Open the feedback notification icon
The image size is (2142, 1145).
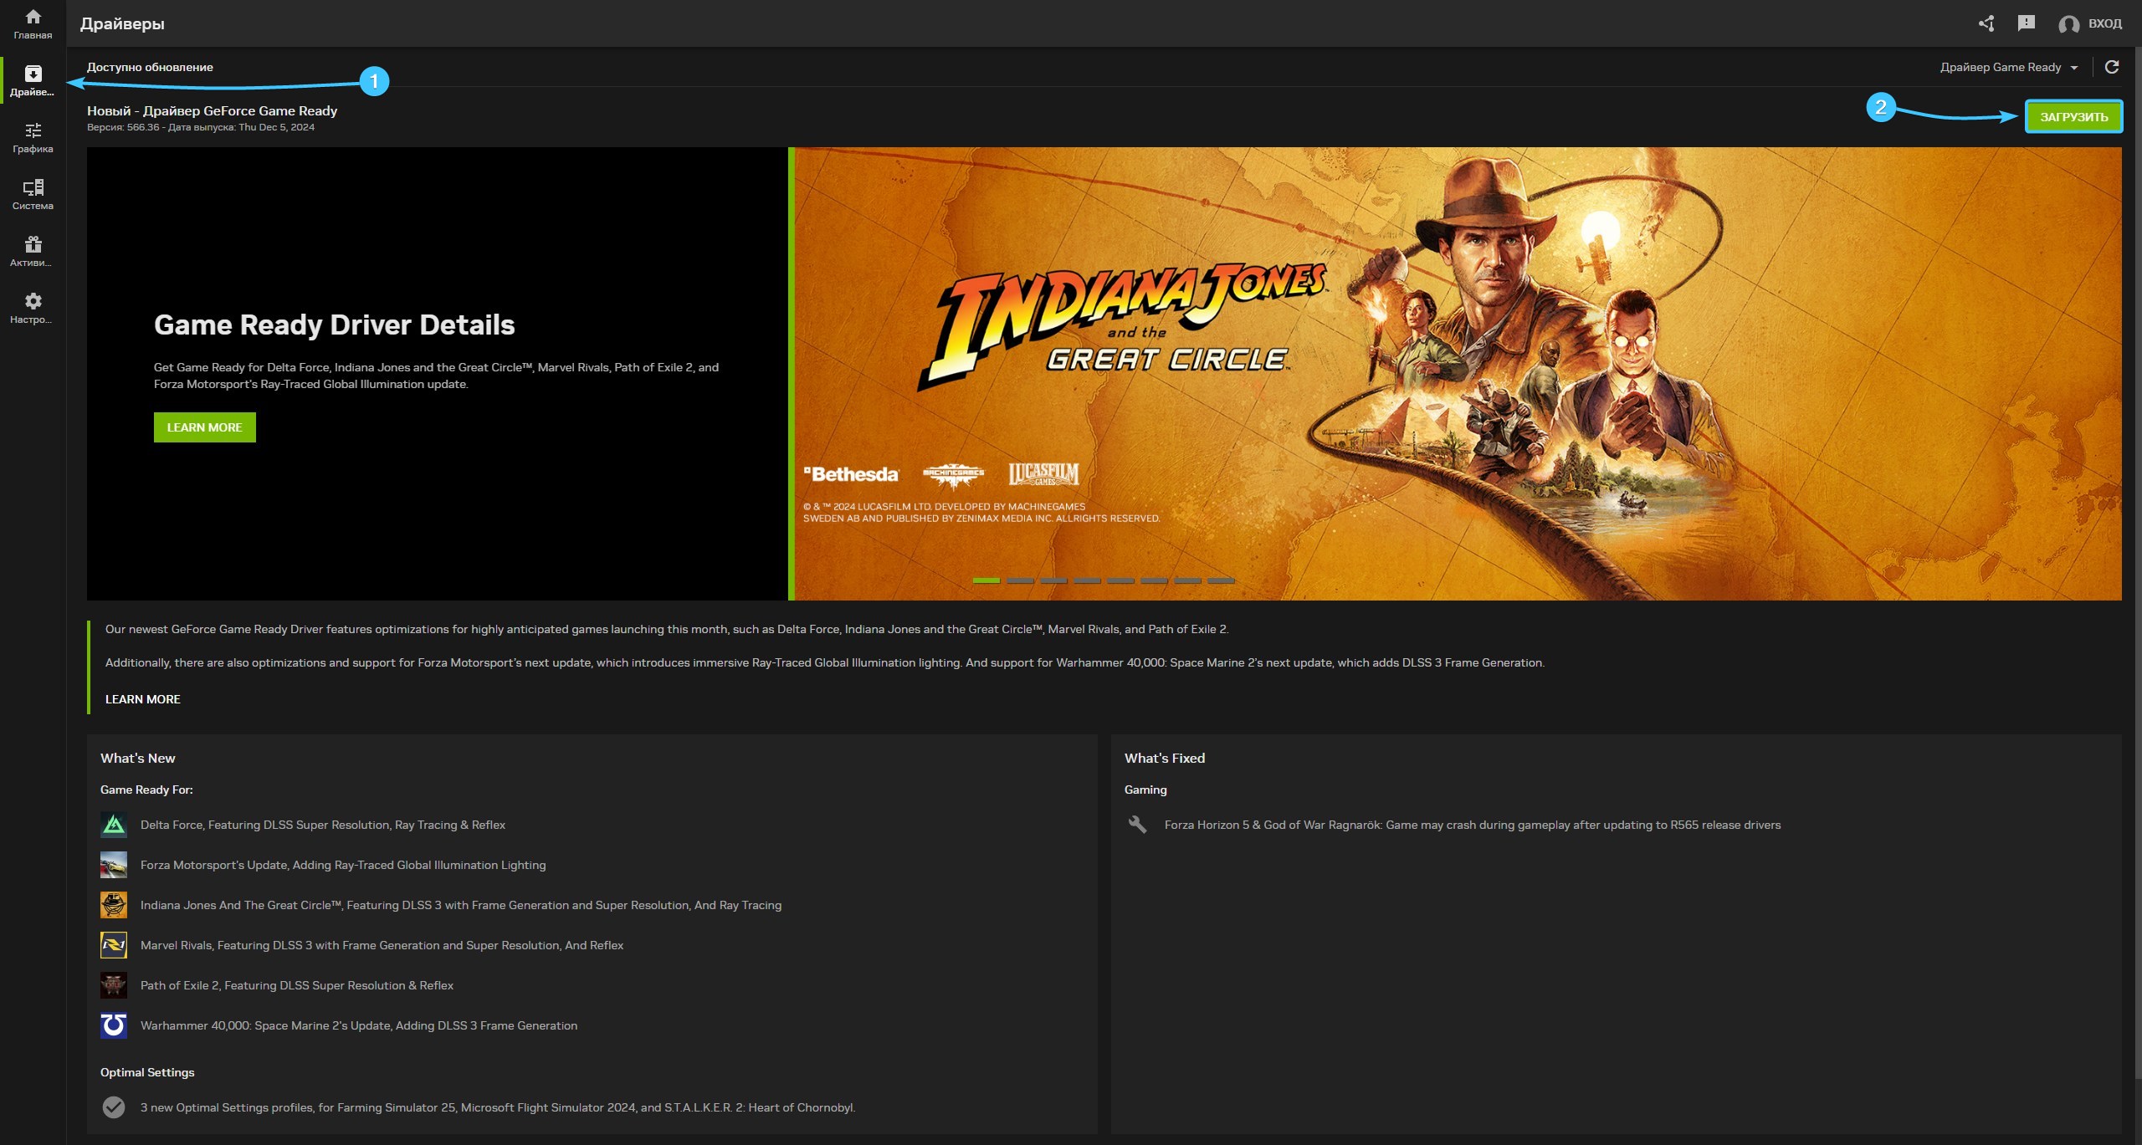click(2026, 23)
